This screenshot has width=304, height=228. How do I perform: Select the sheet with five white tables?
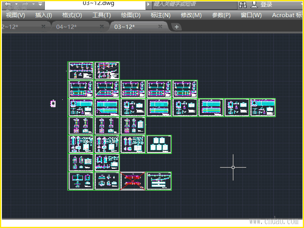pyautogui.click(x=159, y=144)
